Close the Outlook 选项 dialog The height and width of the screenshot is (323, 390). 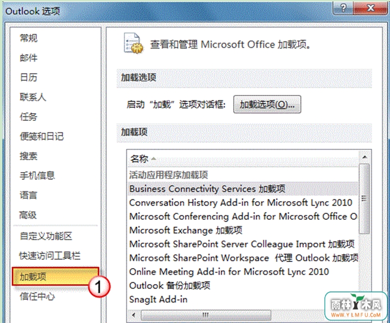click(x=371, y=8)
